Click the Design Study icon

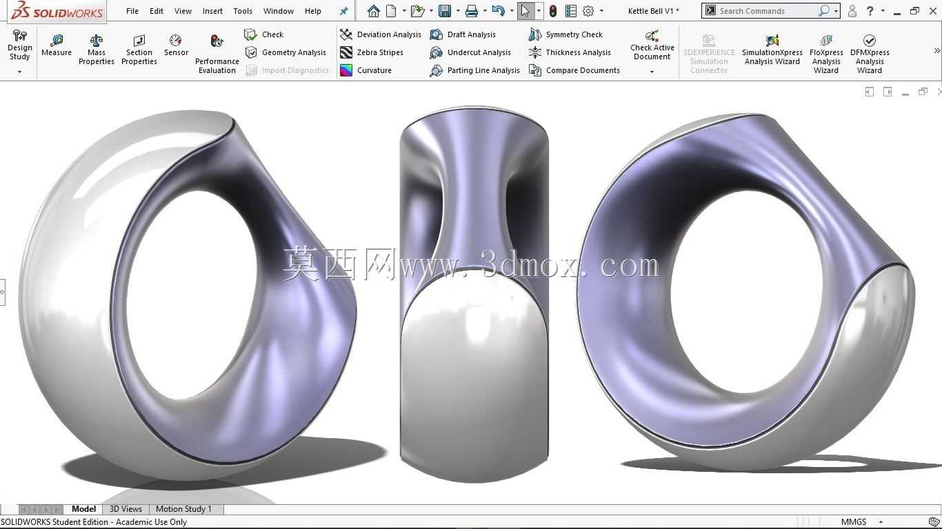[x=19, y=35]
